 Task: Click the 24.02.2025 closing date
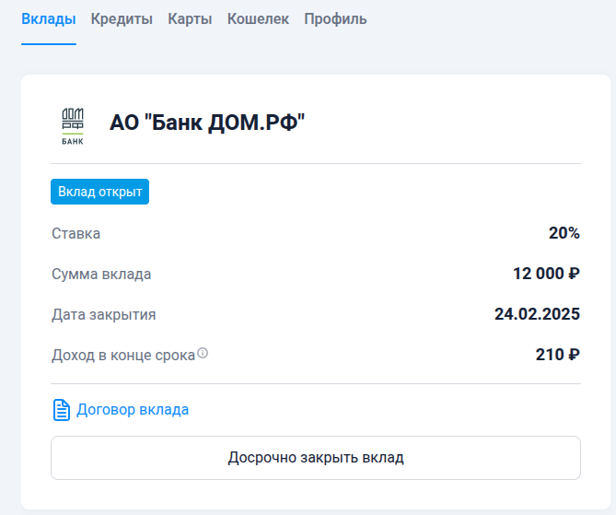(537, 314)
